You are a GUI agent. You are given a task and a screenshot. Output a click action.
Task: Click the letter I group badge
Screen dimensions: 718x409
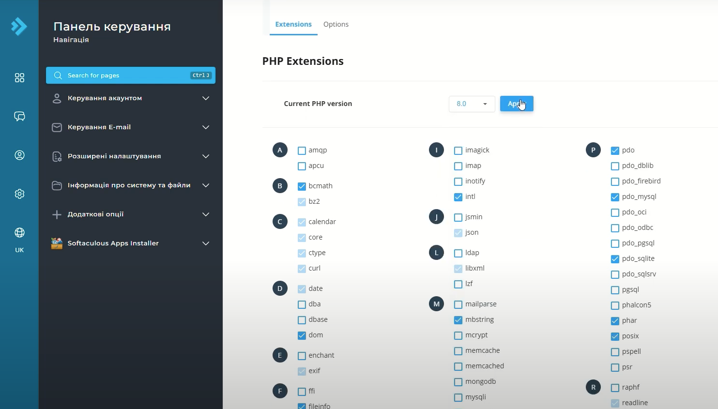tap(436, 150)
